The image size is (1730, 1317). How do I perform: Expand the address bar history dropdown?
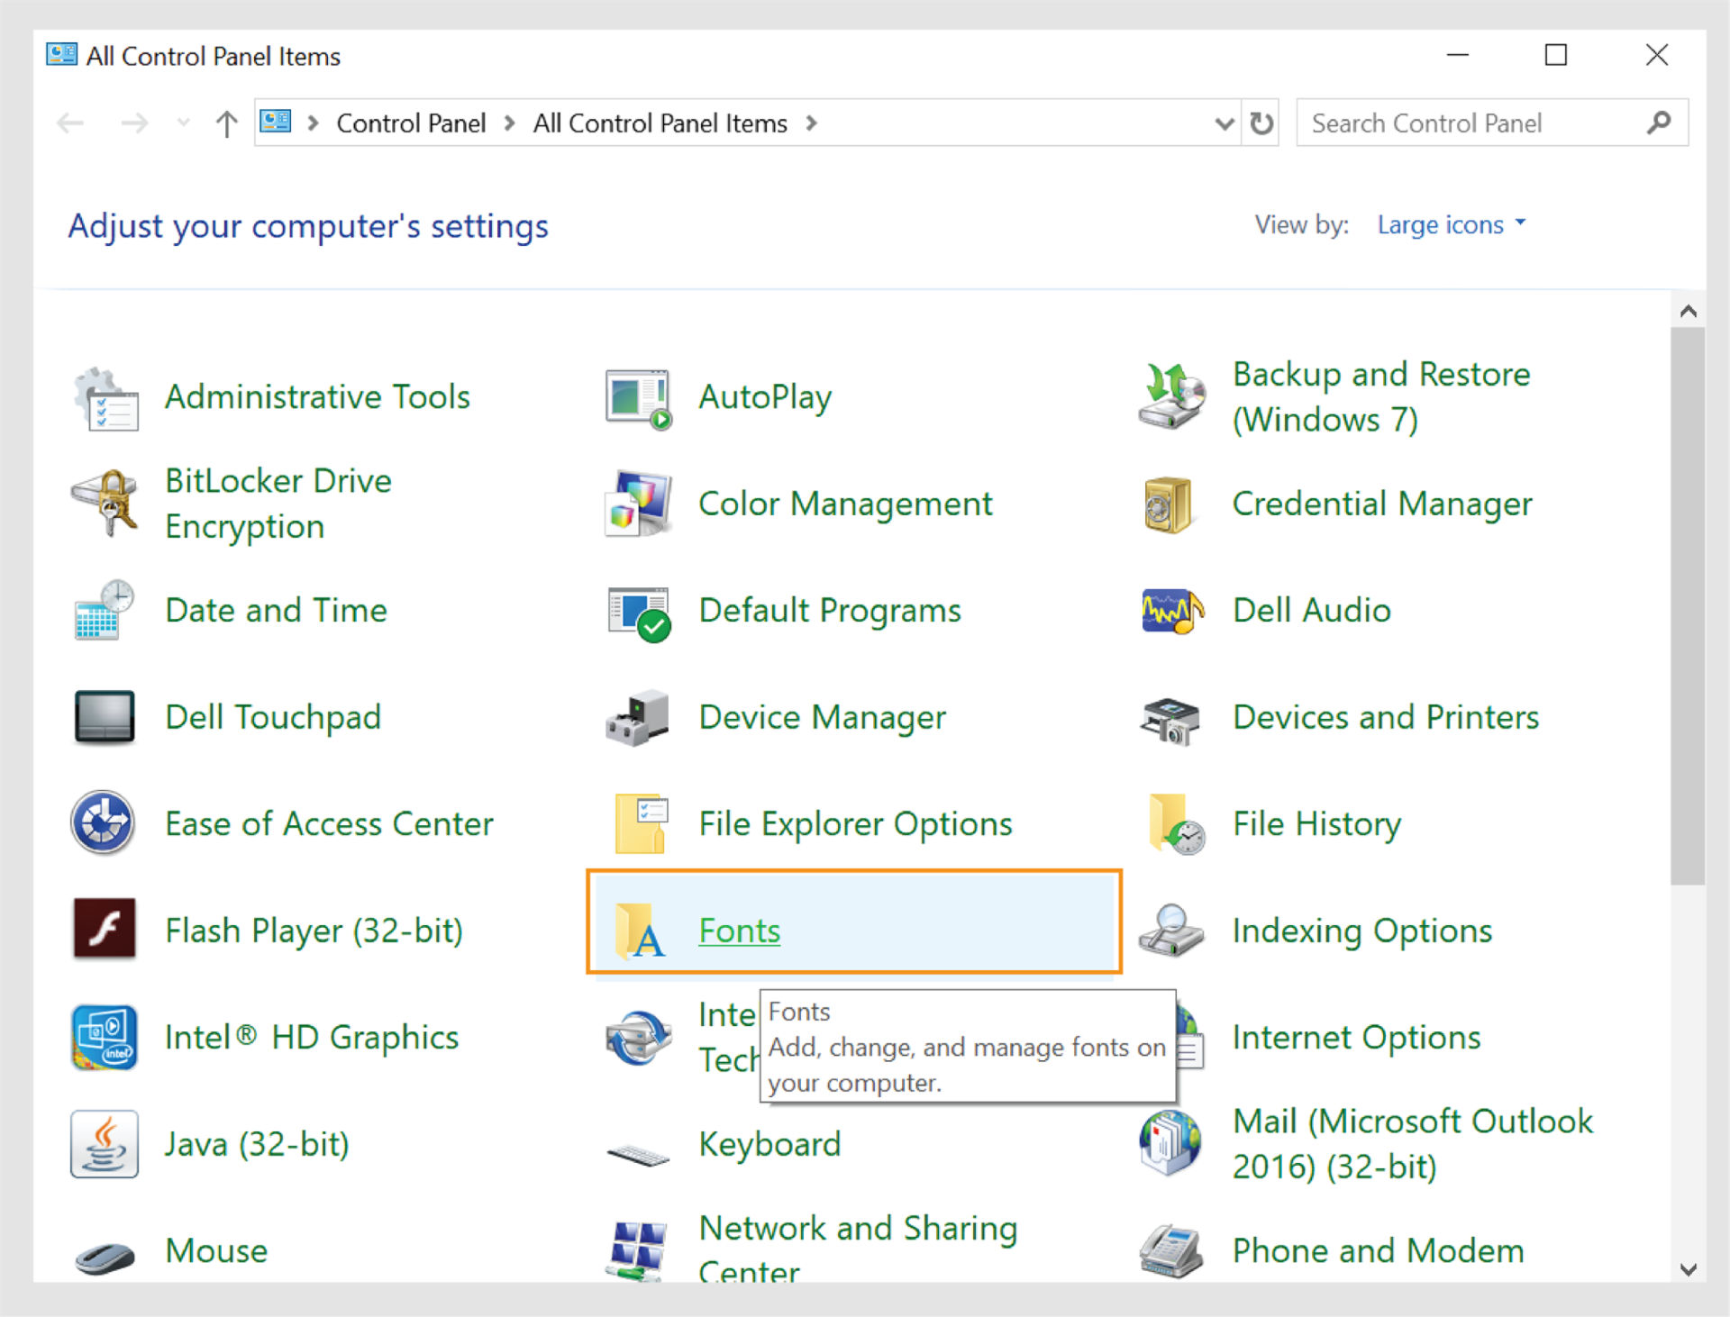click(x=1224, y=123)
